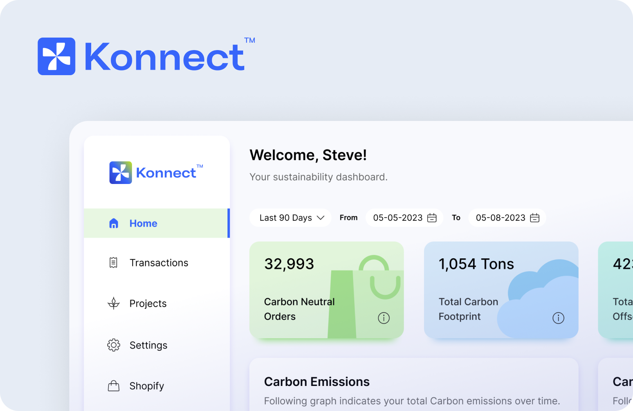Click the Home icon in sidebar
The width and height of the screenshot is (633, 411).
click(114, 224)
